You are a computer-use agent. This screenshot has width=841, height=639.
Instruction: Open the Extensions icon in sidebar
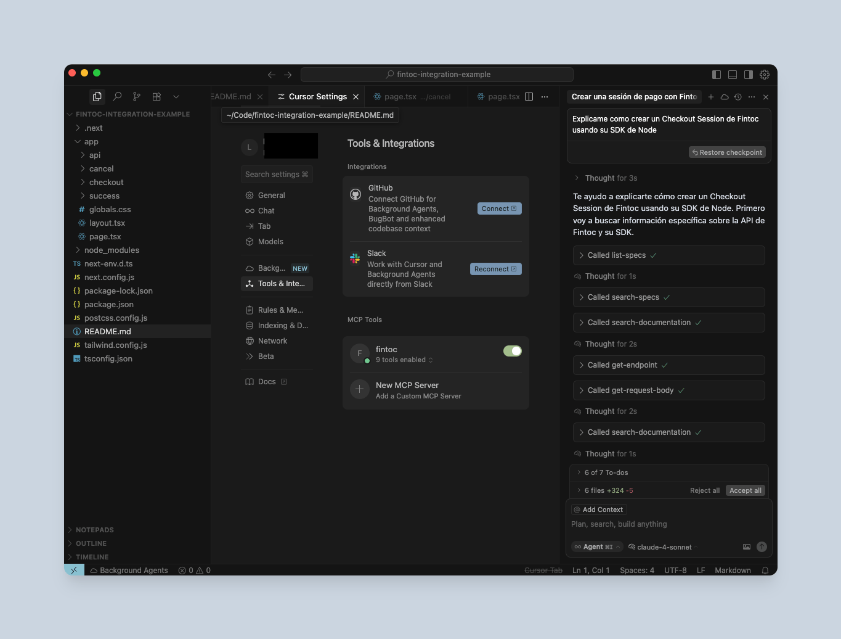[156, 97]
